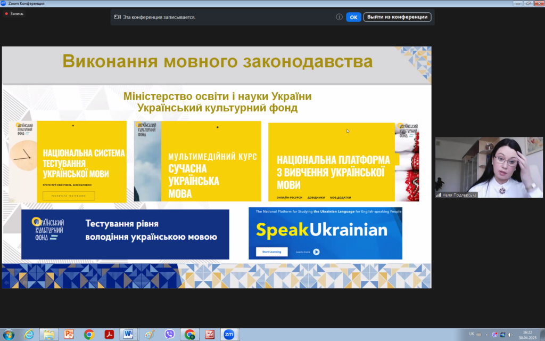Viewport: 545px width, 341px height.
Task: Click the SpeakUkrainian logo text
Action: coord(321,230)
